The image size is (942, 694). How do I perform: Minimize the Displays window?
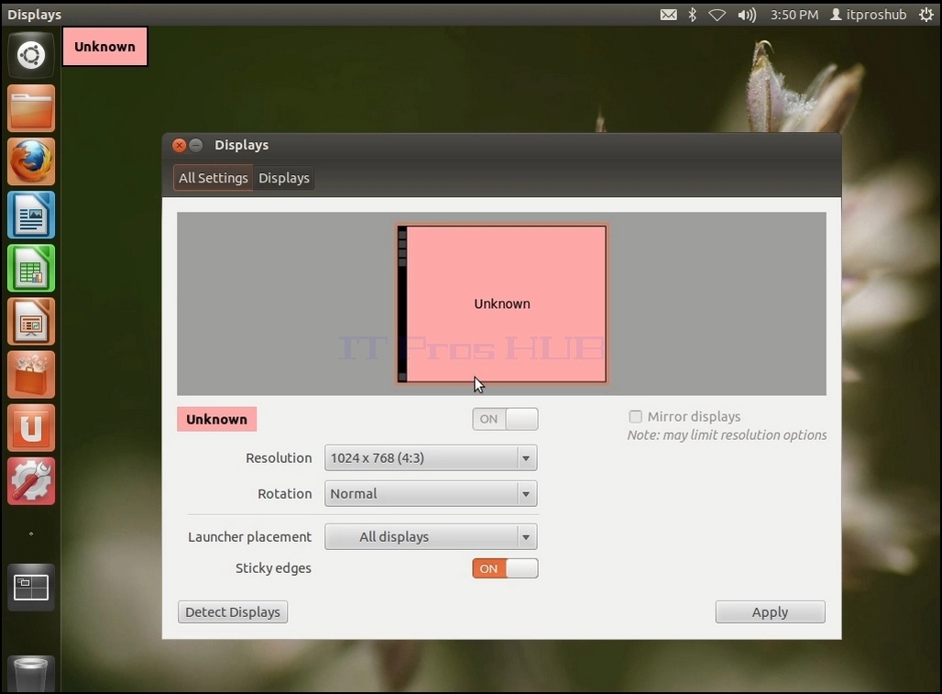click(x=196, y=145)
